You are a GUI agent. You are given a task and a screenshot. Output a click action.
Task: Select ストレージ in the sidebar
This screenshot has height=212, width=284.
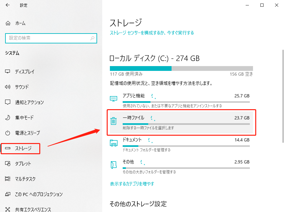(x=51, y=148)
